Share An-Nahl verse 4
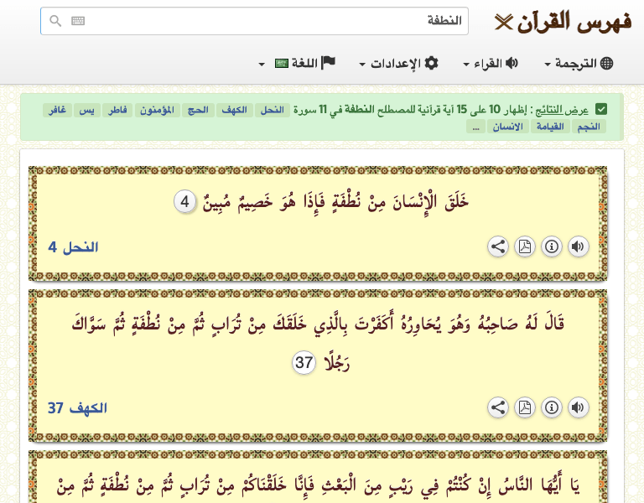 click(497, 246)
